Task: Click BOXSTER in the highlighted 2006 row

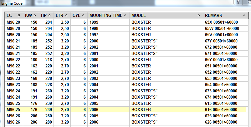Action: (x=141, y=110)
